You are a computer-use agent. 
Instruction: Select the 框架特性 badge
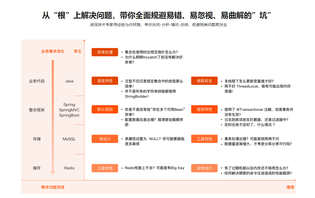pyautogui.click(x=204, y=109)
